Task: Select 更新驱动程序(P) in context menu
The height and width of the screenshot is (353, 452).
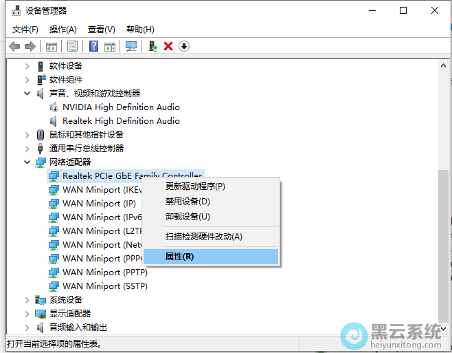Action: coord(195,186)
